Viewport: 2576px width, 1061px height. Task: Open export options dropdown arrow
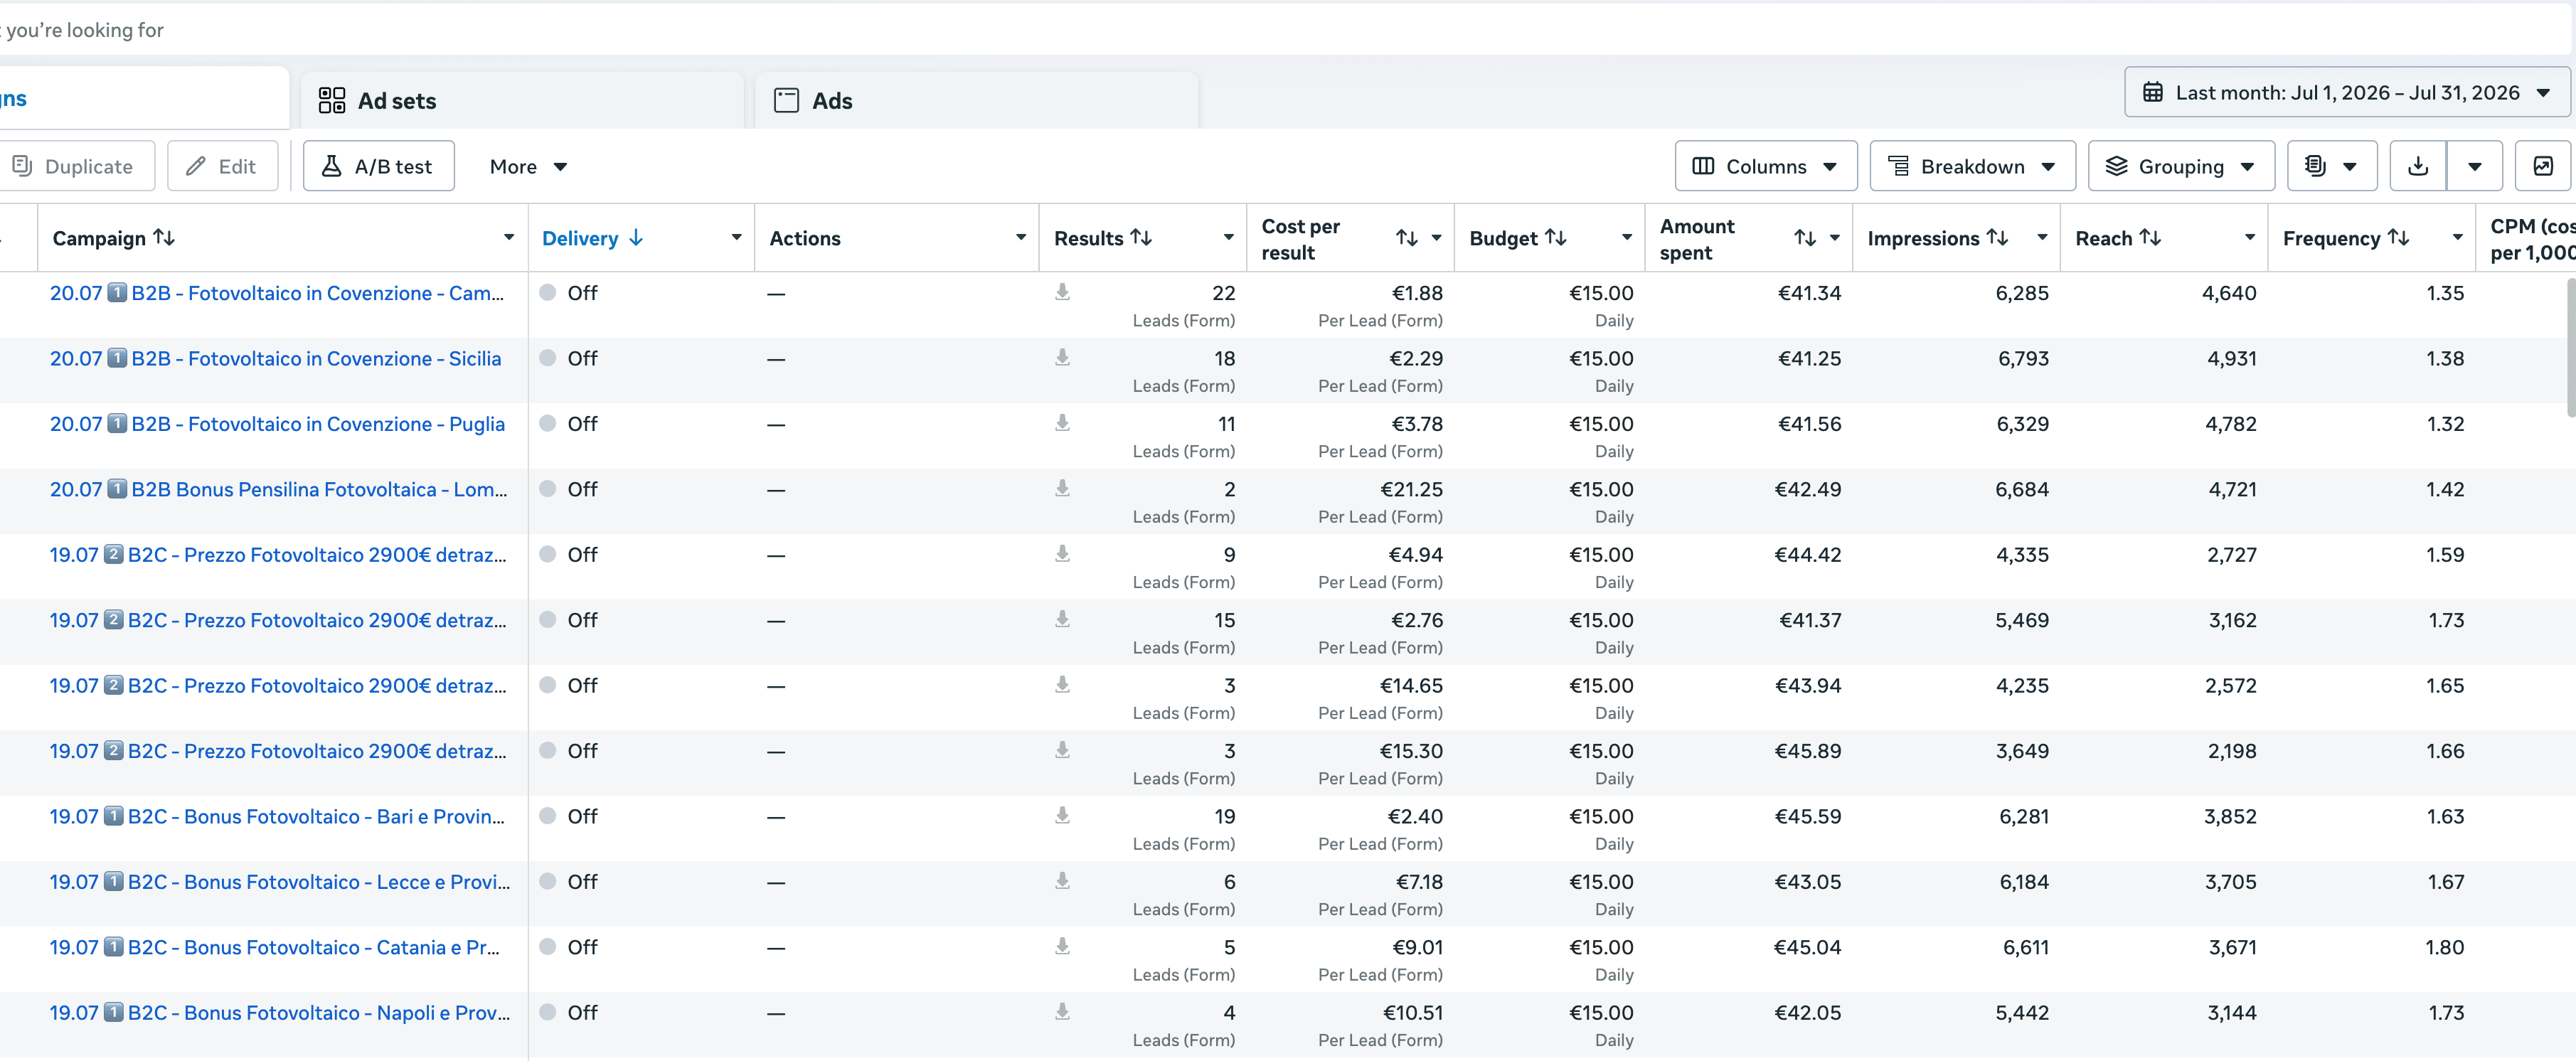tap(2474, 166)
